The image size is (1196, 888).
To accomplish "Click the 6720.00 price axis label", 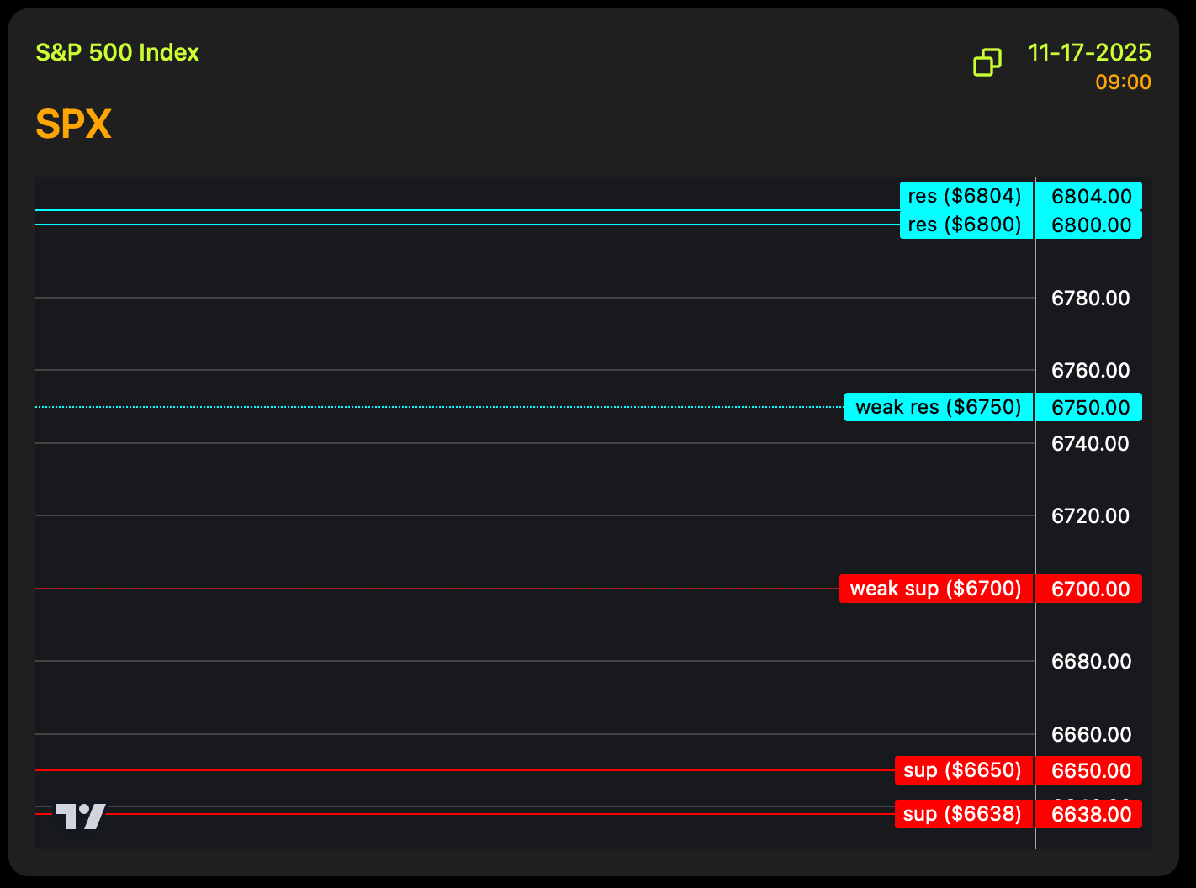I will click(1090, 515).
